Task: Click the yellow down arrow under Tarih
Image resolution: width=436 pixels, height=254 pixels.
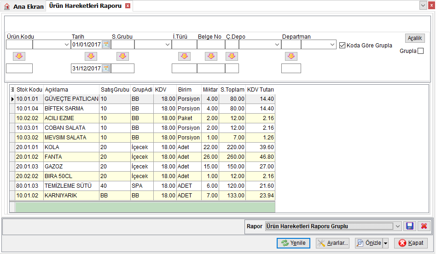Action: (91, 57)
